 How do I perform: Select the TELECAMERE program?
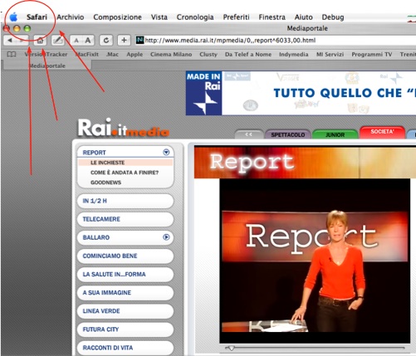coord(125,219)
